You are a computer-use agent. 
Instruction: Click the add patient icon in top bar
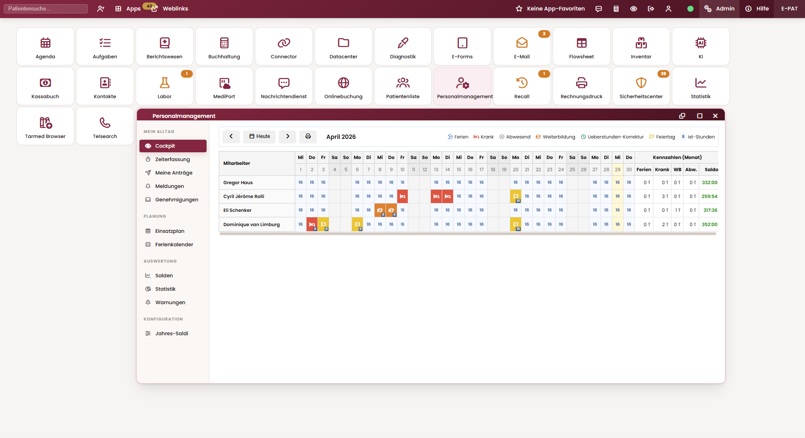coord(101,8)
